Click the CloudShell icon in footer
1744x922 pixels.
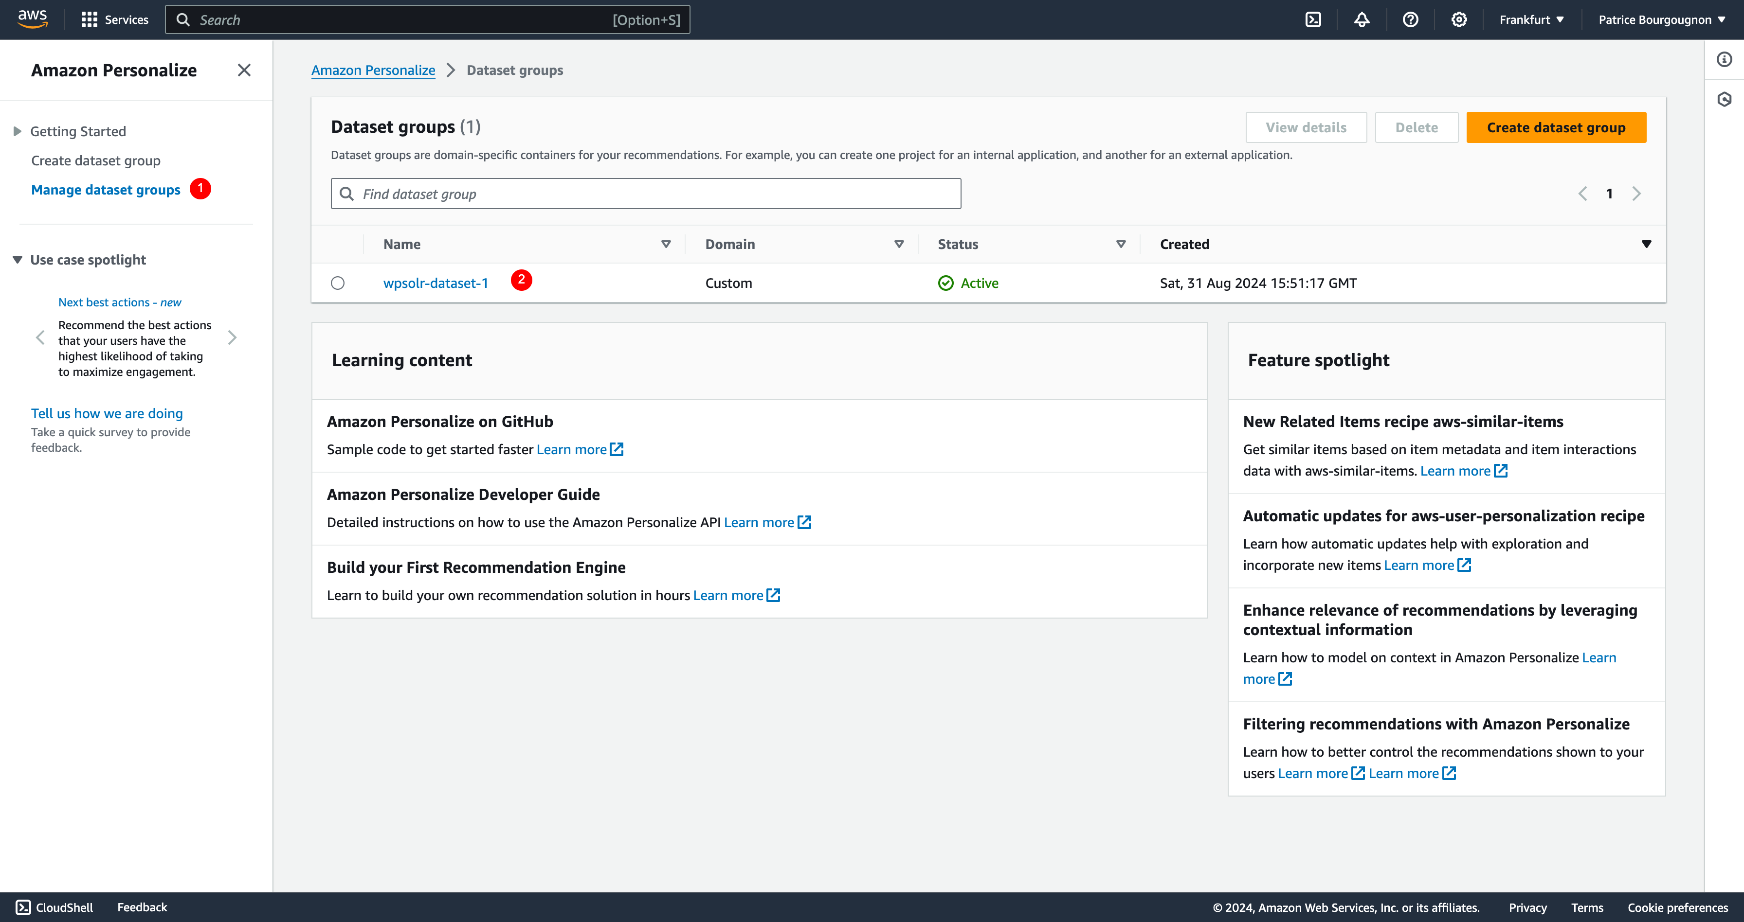coord(23,907)
